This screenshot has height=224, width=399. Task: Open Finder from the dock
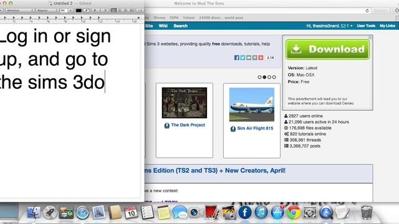34,212
